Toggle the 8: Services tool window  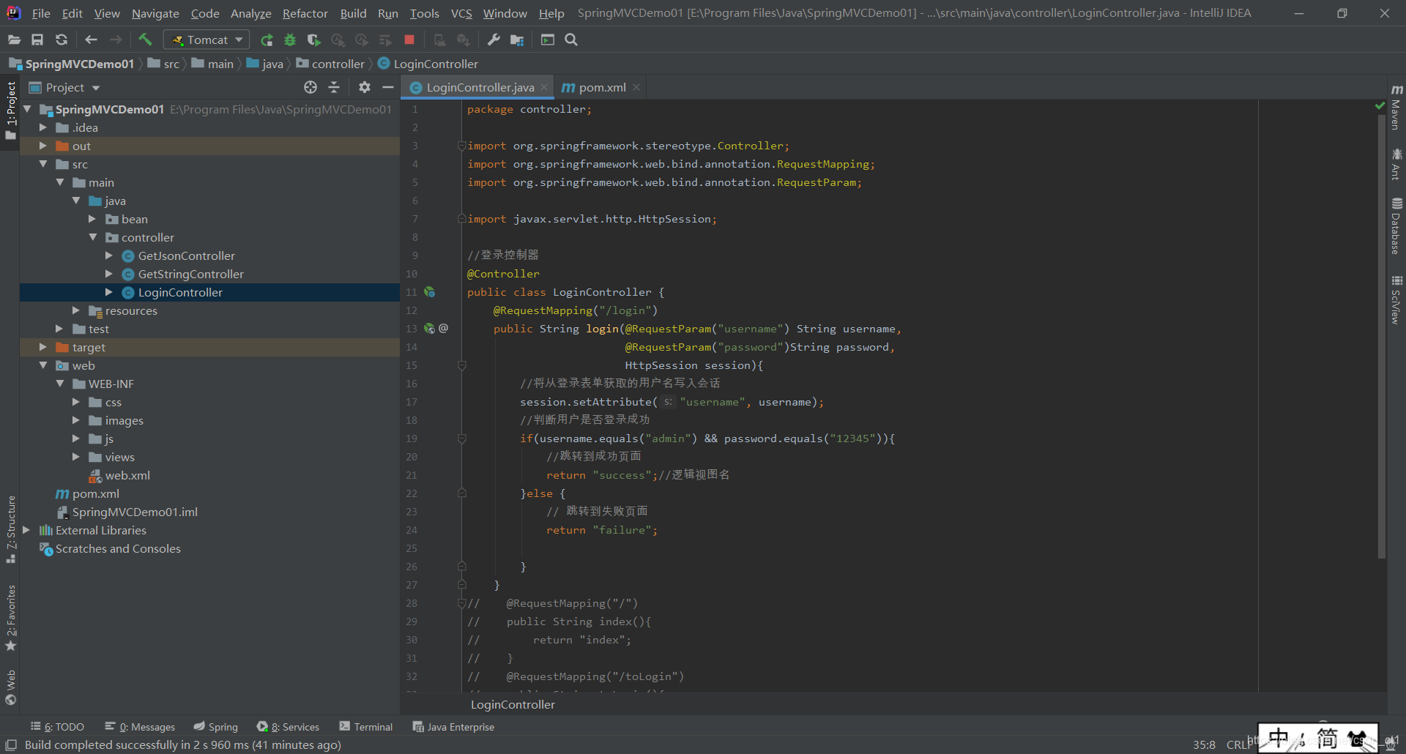click(288, 727)
